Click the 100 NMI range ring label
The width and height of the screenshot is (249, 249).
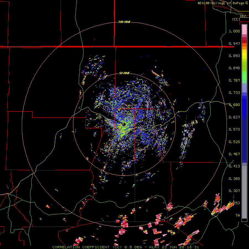click(124, 22)
